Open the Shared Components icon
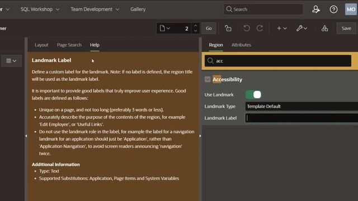 [x=324, y=28]
